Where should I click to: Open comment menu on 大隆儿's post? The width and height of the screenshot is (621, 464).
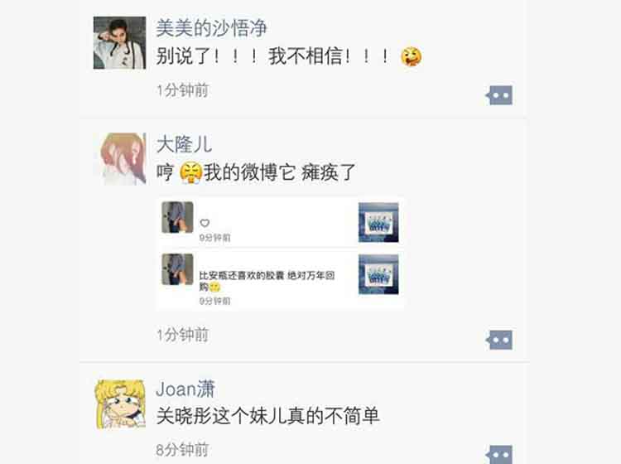[499, 340]
